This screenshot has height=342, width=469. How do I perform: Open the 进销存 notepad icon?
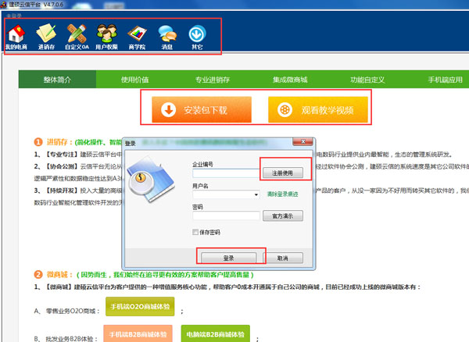[46, 37]
